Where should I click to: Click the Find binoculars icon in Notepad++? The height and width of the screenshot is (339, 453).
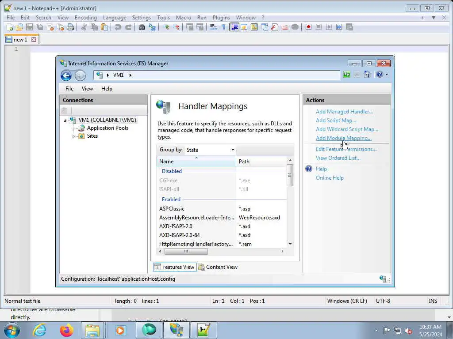pos(142,27)
